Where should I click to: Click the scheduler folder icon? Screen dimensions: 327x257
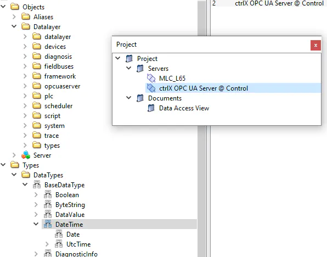click(x=37, y=106)
